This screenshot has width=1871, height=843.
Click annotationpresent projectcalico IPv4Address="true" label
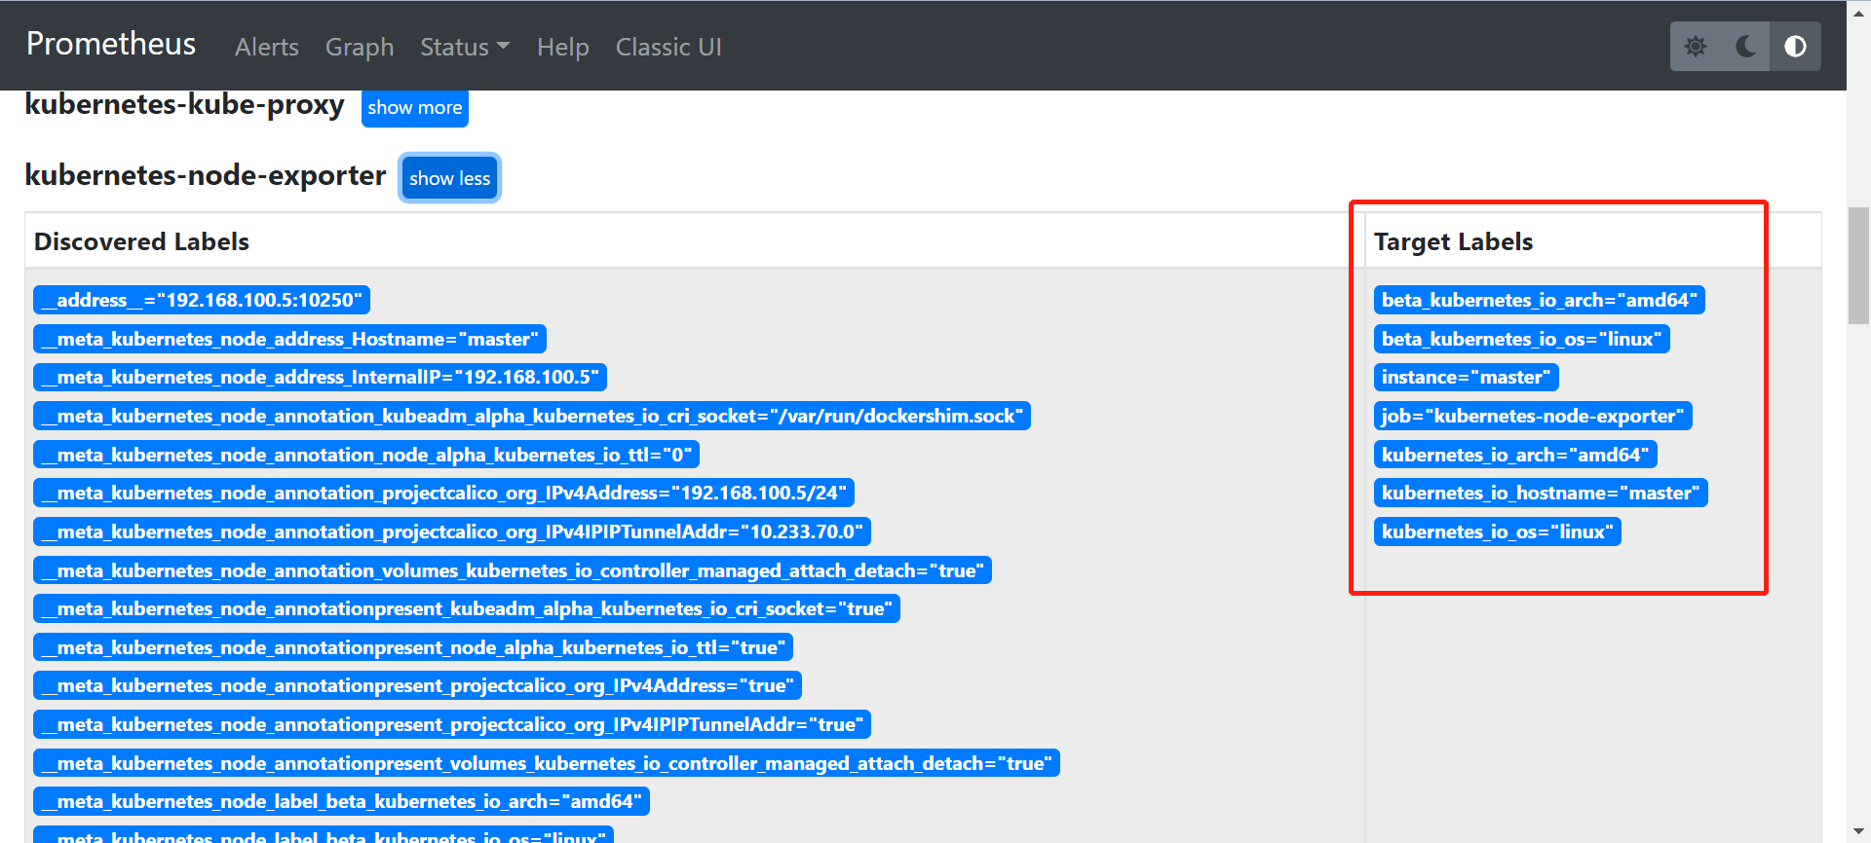(x=417, y=685)
